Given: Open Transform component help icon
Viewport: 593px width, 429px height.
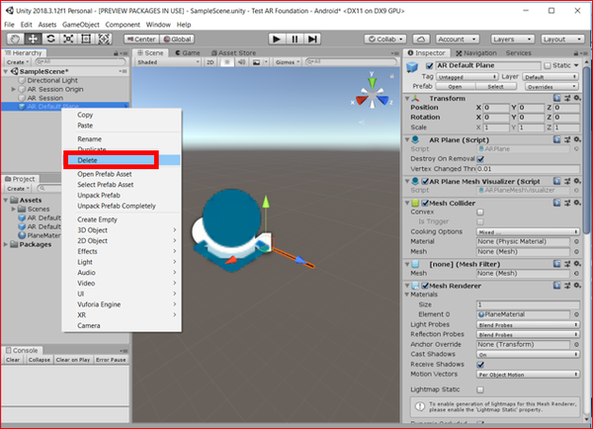Looking at the screenshot, I should (x=557, y=98).
